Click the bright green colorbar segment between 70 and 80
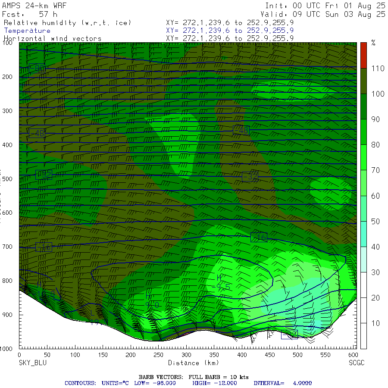This screenshot has width=388, height=388. click(363, 157)
